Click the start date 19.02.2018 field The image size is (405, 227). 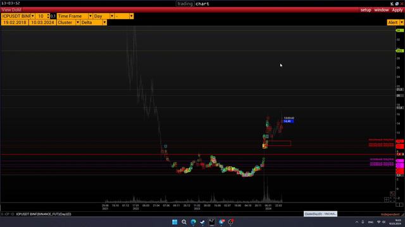(15, 23)
